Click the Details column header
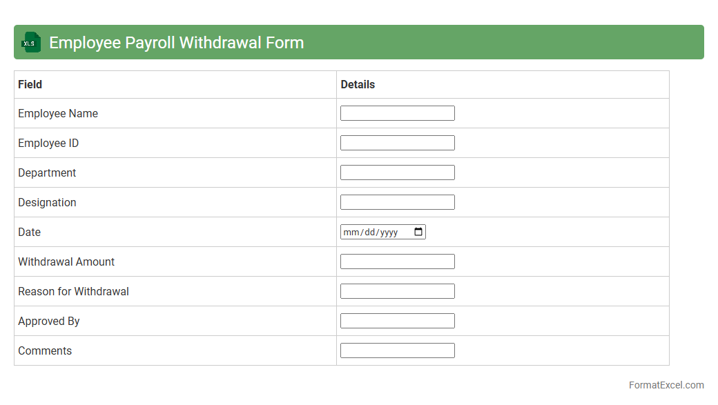The image size is (718, 405). [358, 84]
